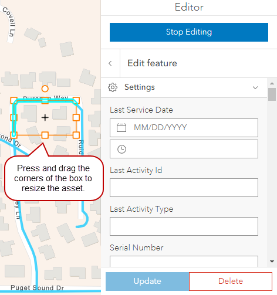Click the clock icon in the time field
277x295 pixels.
[x=121, y=149]
